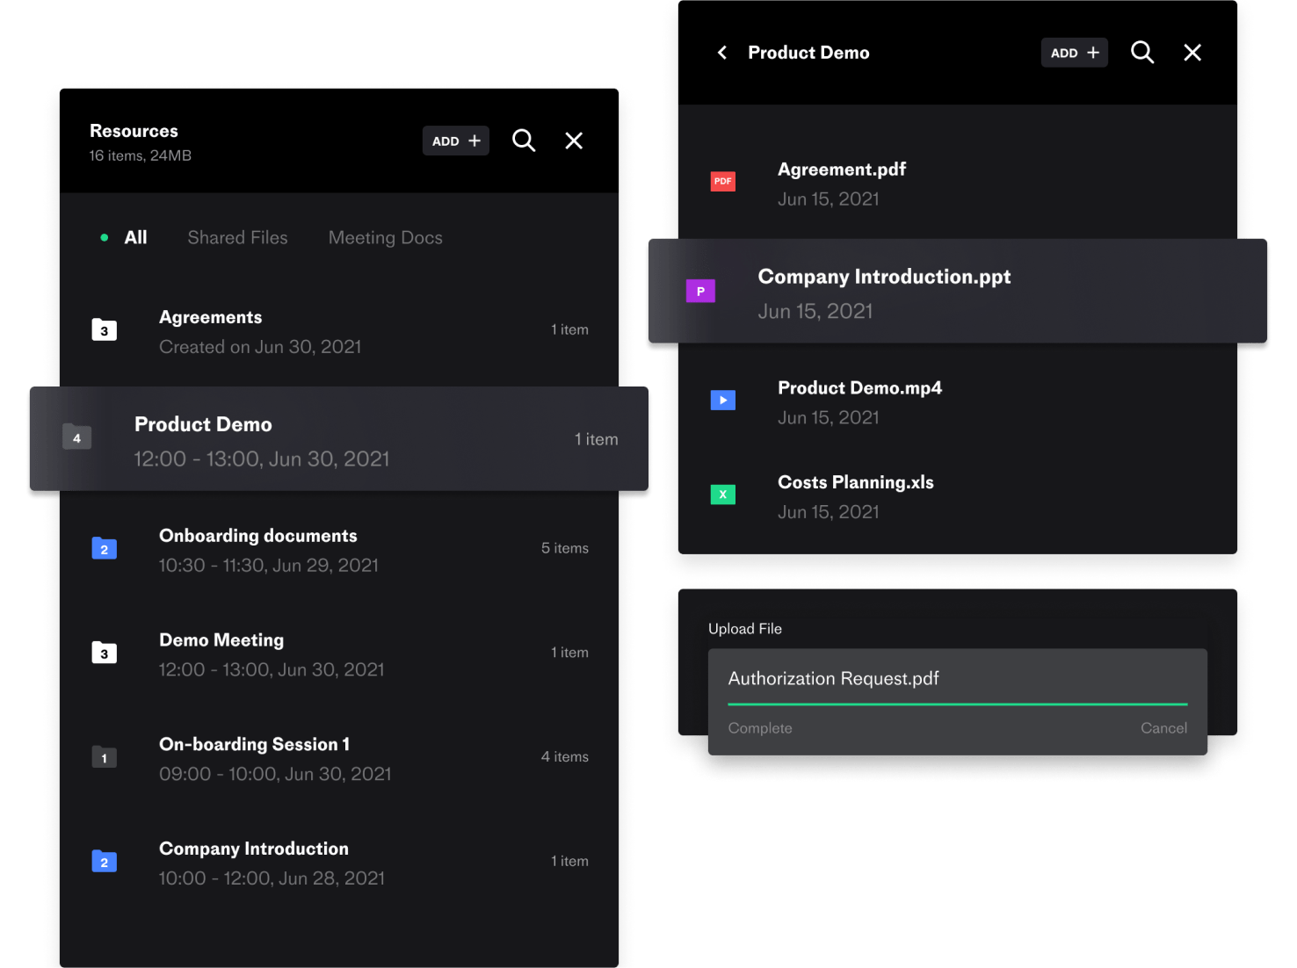Open search in Product Demo panel
The width and height of the screenshot is (1297, 968).
(x=1142, y=53)
